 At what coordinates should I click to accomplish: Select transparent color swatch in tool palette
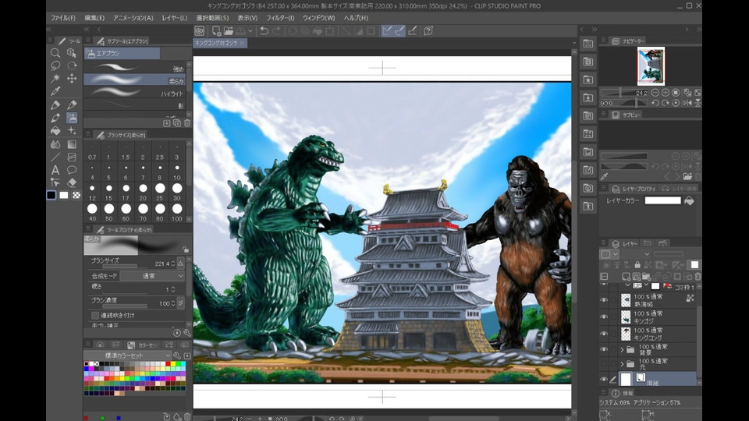pyautogui.click(x=76, y=195)
